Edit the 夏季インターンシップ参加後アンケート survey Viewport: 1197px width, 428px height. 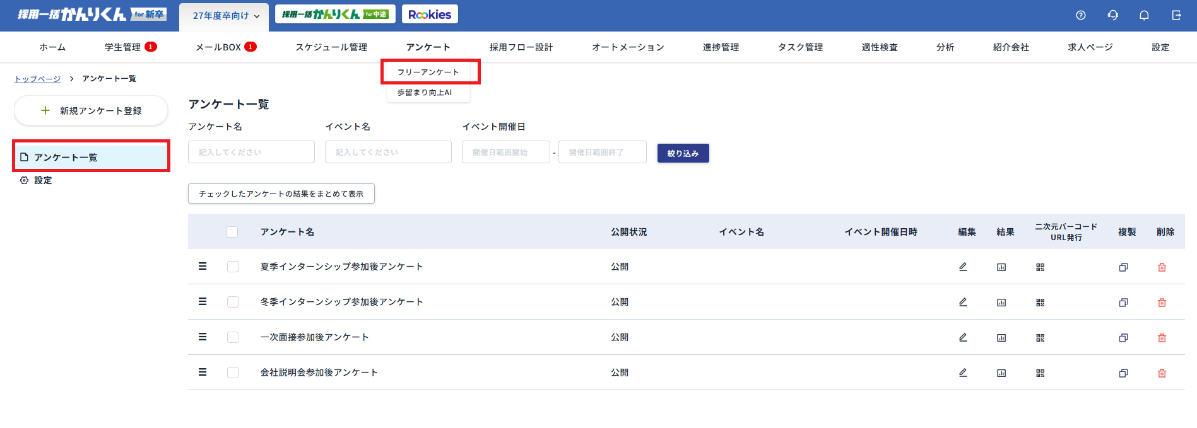point(963,267)
